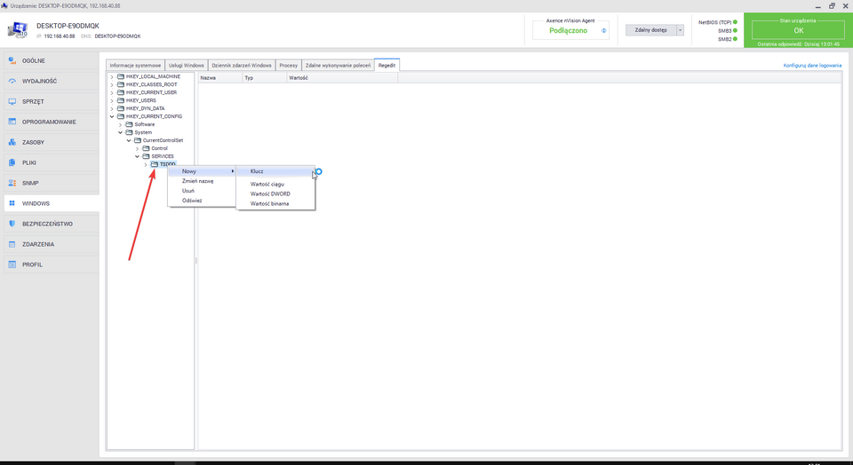Click the PLIKI documents icon
The width and height of the screenshot is (853, 465).
12,163
